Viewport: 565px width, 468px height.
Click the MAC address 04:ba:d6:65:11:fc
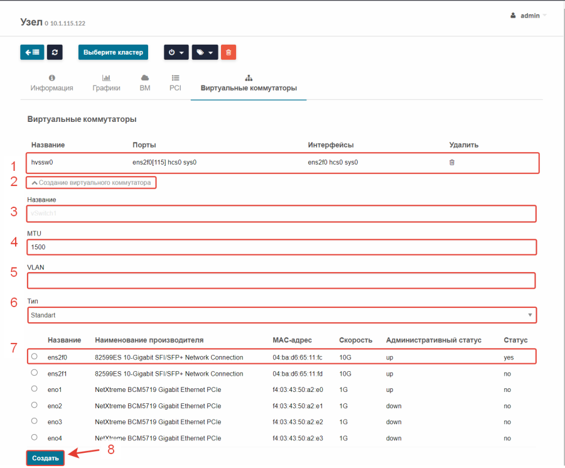pos(298,357)
